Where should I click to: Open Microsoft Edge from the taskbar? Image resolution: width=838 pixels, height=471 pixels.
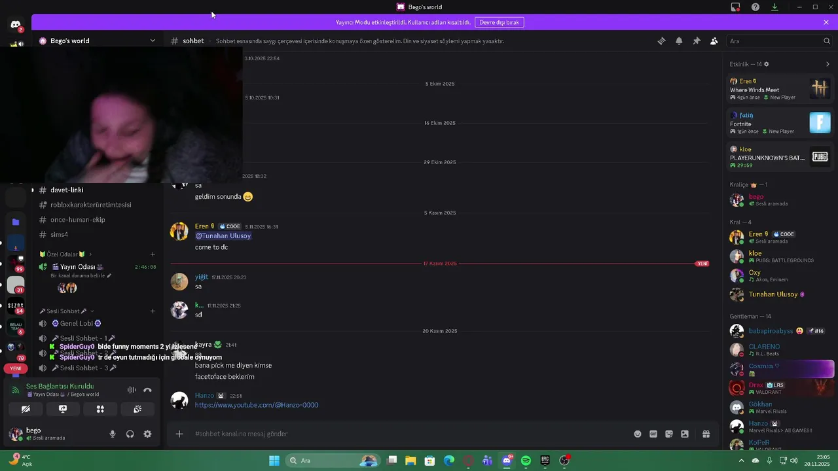point(449,461)
